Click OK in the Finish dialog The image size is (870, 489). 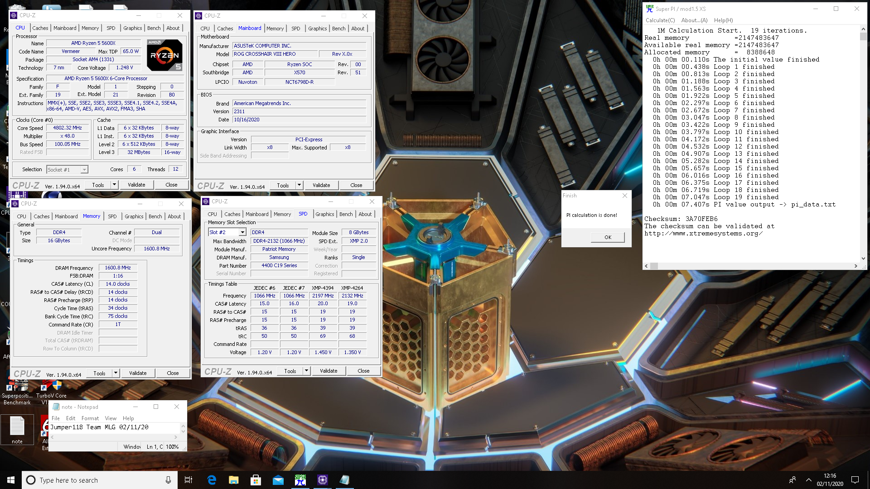click(x=608, y=237)
